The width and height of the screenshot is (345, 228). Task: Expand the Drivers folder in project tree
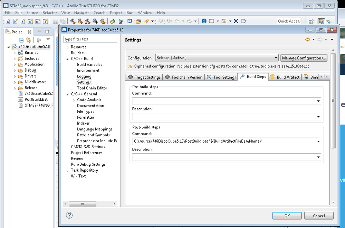tap(15, 76)
